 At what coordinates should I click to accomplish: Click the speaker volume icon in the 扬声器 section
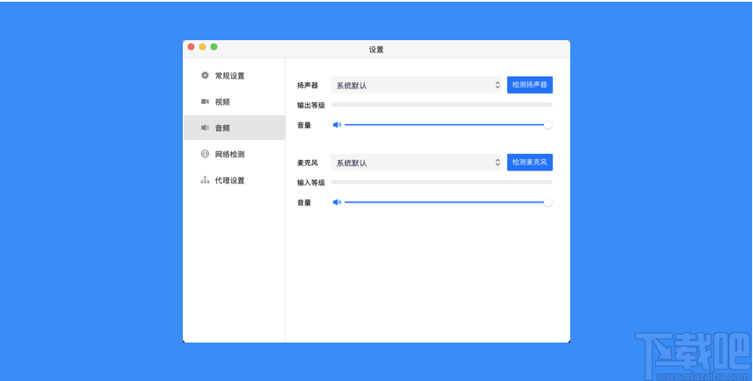(337, 125)
